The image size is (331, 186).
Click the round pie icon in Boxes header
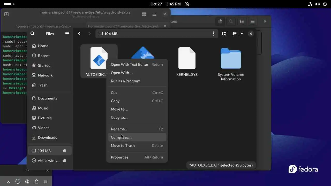coord(220,21)
